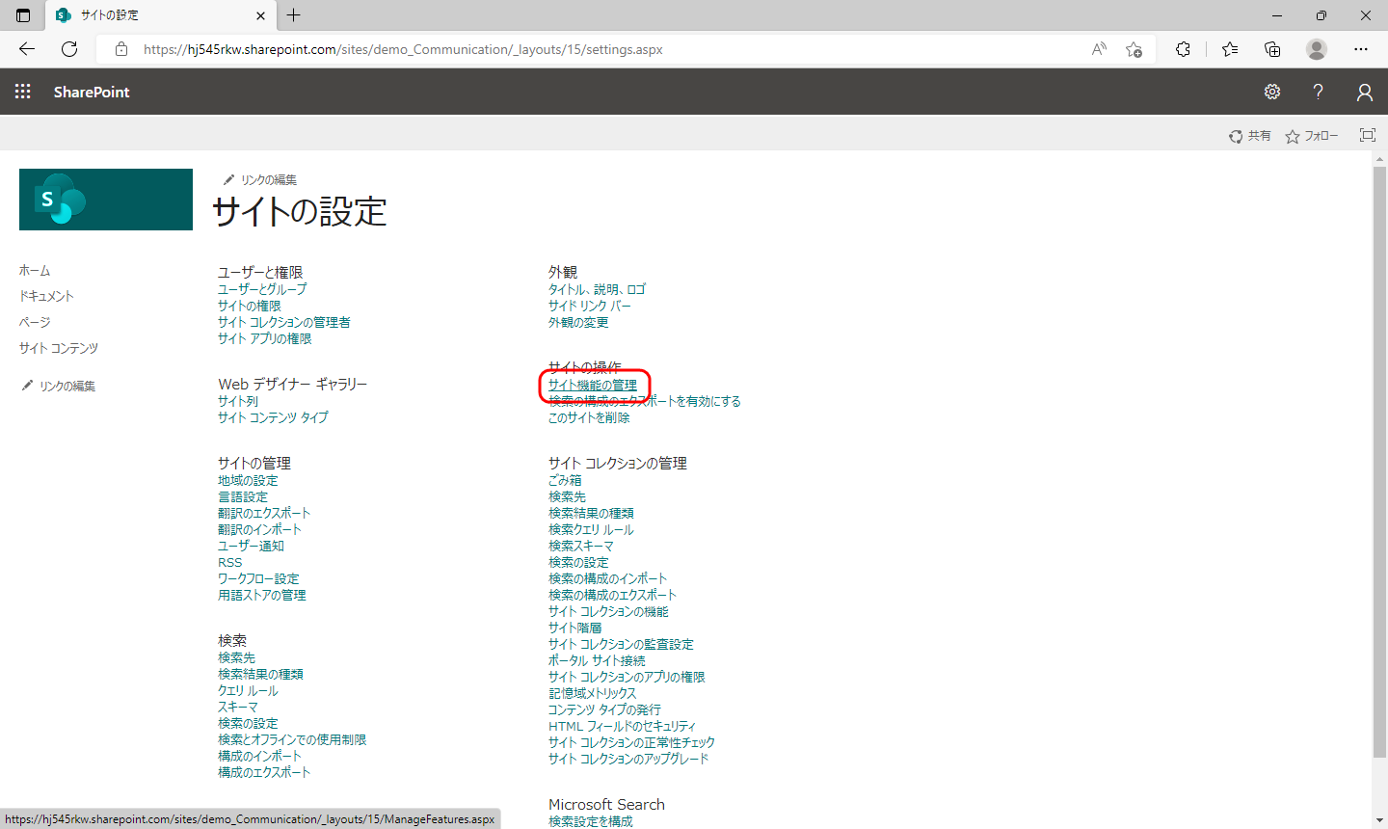Open 検索とオフラインでの使用制限 link

click(292, 739)
